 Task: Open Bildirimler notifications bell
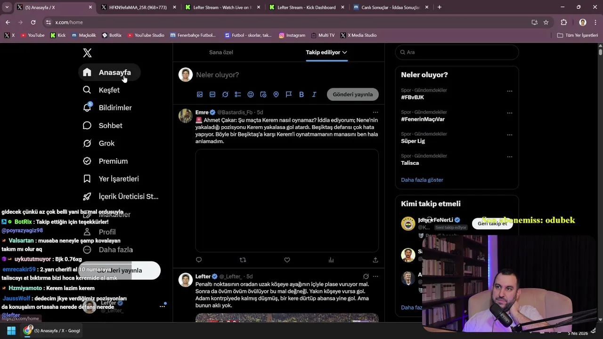[x=107, y=108]
